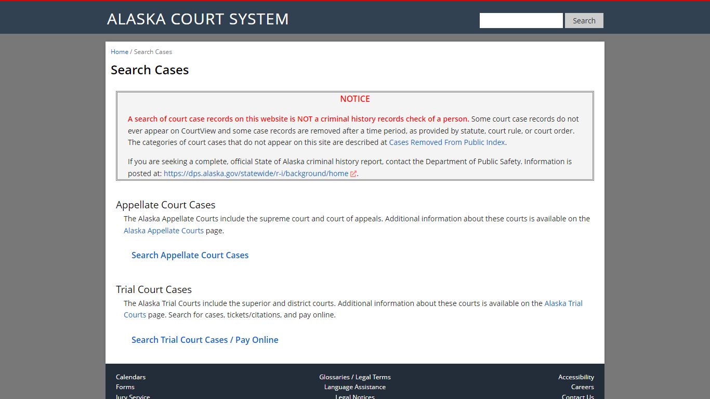Open the Accessibility footer link
This screenshot has width=710, height=399.
point(576,377)
